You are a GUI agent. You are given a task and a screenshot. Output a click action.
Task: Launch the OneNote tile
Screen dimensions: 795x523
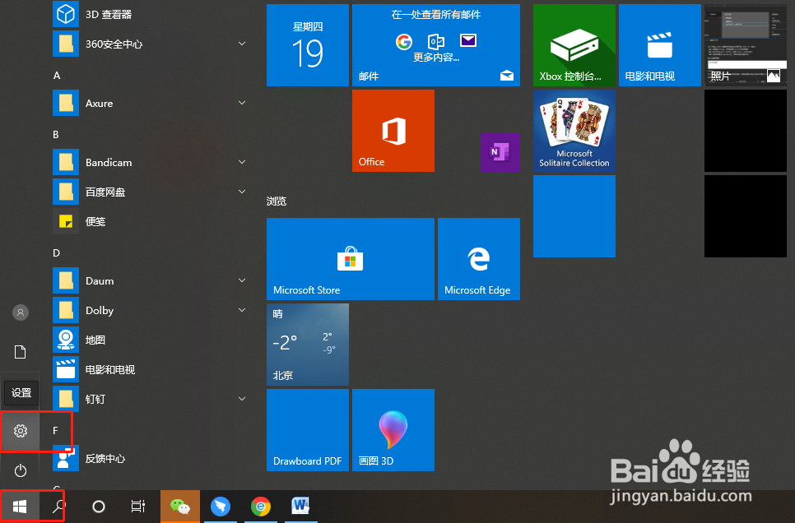click(x=500, y=152)
